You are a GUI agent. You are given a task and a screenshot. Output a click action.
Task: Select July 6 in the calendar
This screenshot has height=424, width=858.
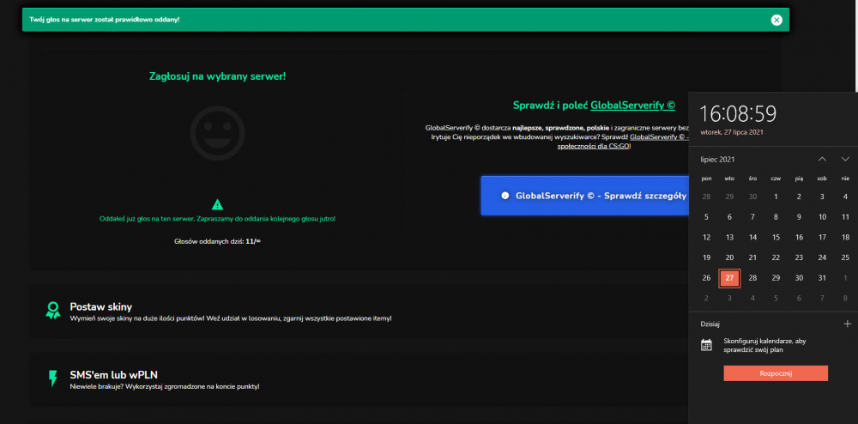tap(729, 217)
